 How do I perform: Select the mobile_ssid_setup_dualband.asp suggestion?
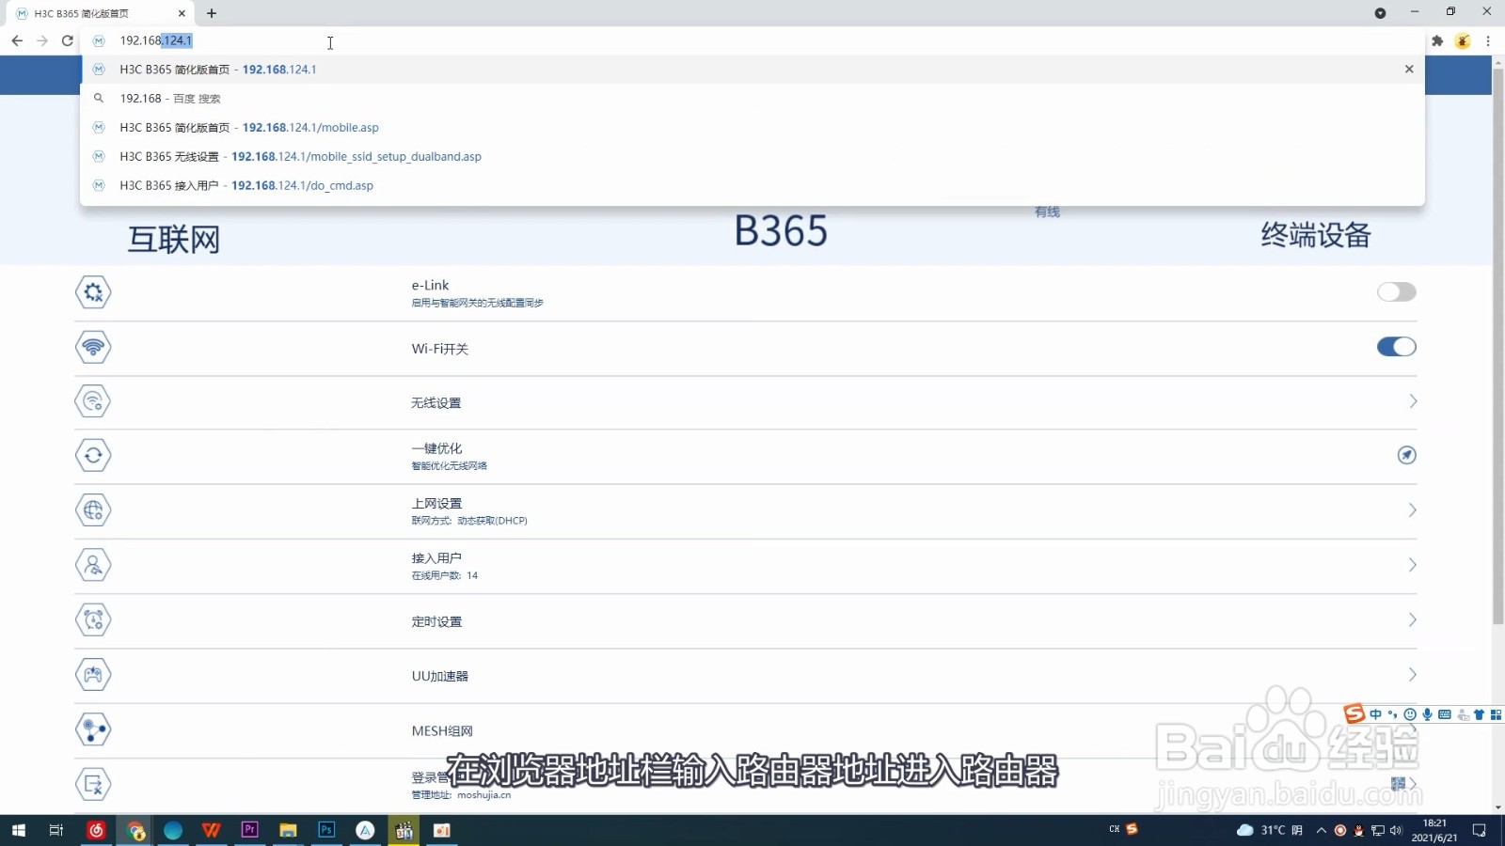pos(752,157)
